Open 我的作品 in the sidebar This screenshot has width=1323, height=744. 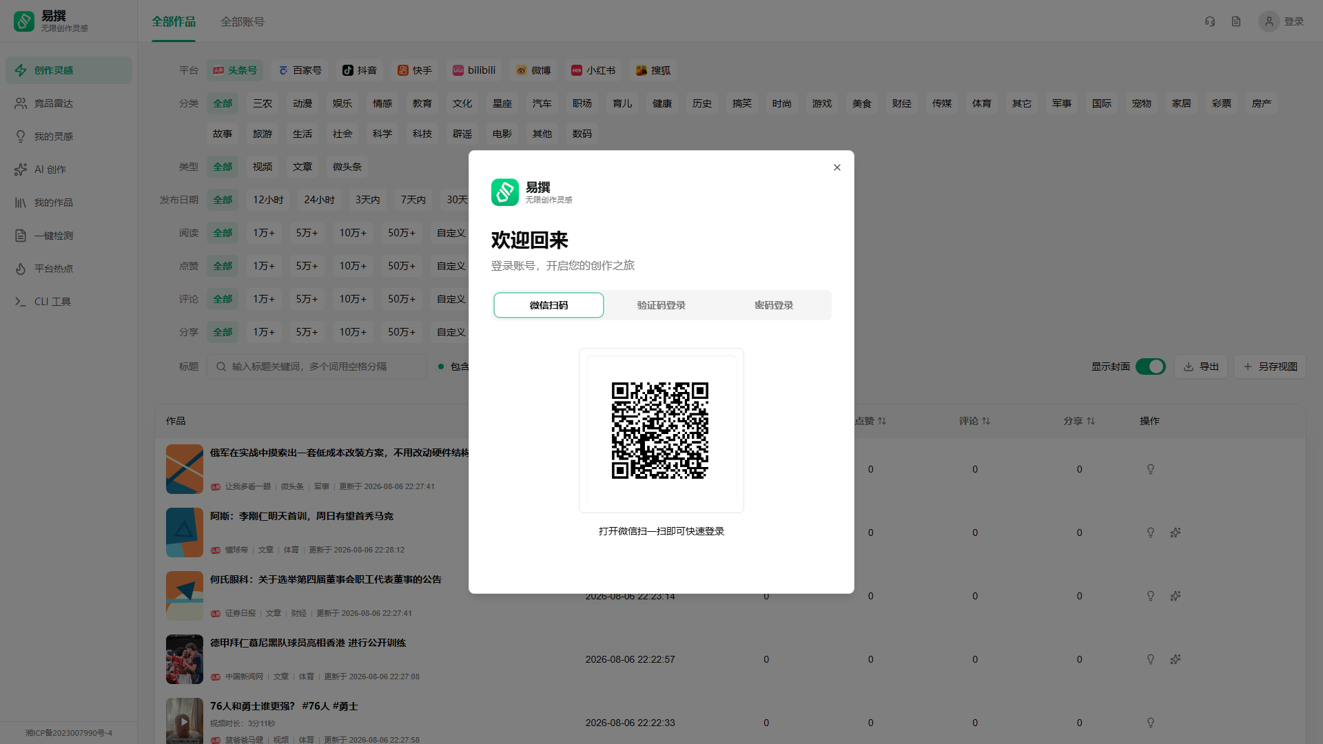tap(69, 203)
